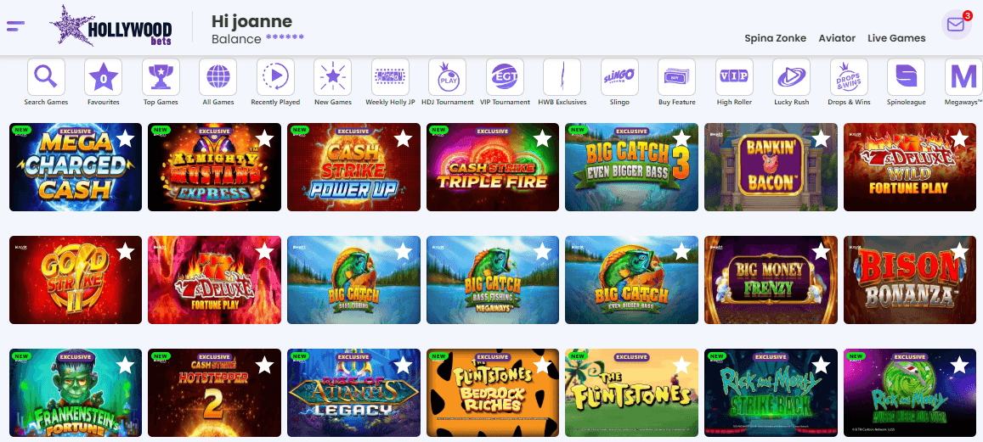Image resolution: width=983 pixels, height=442 pixels.
Task: Launch Almighty Mustang Express game
Action: [214, 167]
